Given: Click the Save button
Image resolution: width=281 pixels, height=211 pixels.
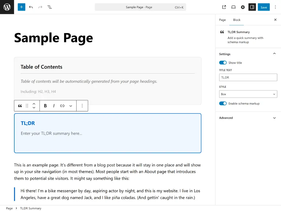Looking at the screenshot, I should (x=263, y=7).
